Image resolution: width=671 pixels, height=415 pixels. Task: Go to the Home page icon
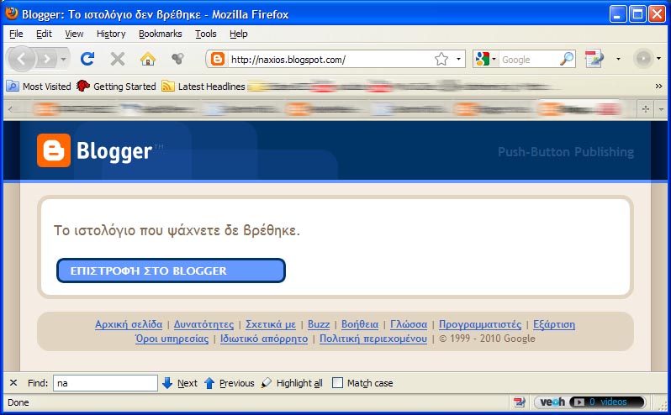tap(148, 59)
